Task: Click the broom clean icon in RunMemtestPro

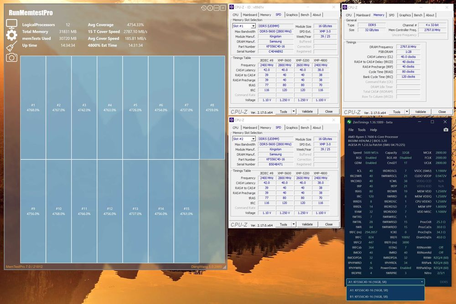Action: [12, 46]
